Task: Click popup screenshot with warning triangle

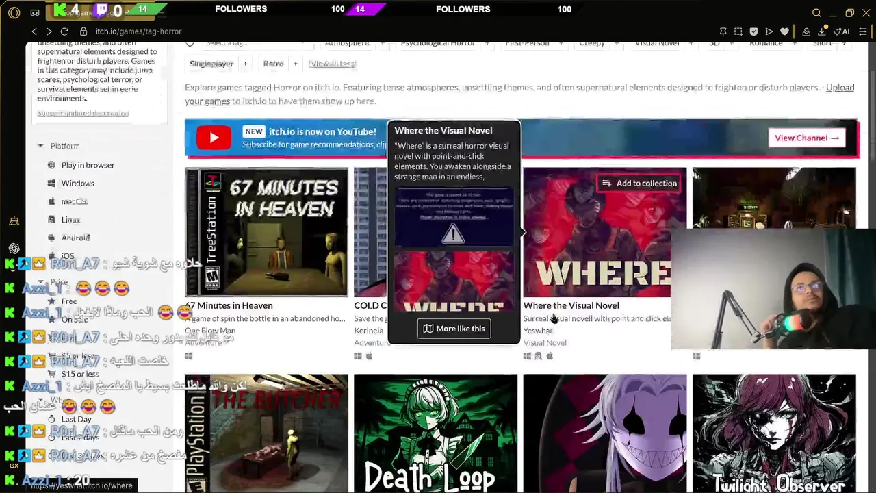Action: (x=453, y=216)
